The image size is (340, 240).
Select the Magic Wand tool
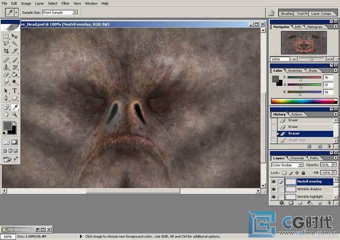point(14,43)
